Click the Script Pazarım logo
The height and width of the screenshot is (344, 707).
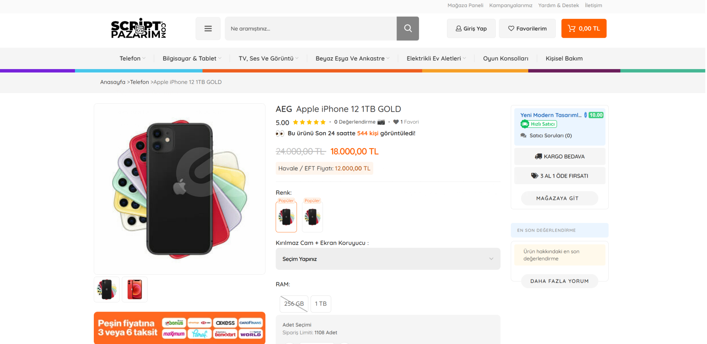138,28
